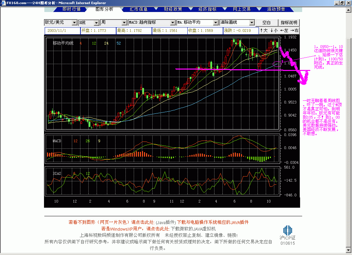
Task: Open the 财经政策 tab
Action: pos(173,9)
